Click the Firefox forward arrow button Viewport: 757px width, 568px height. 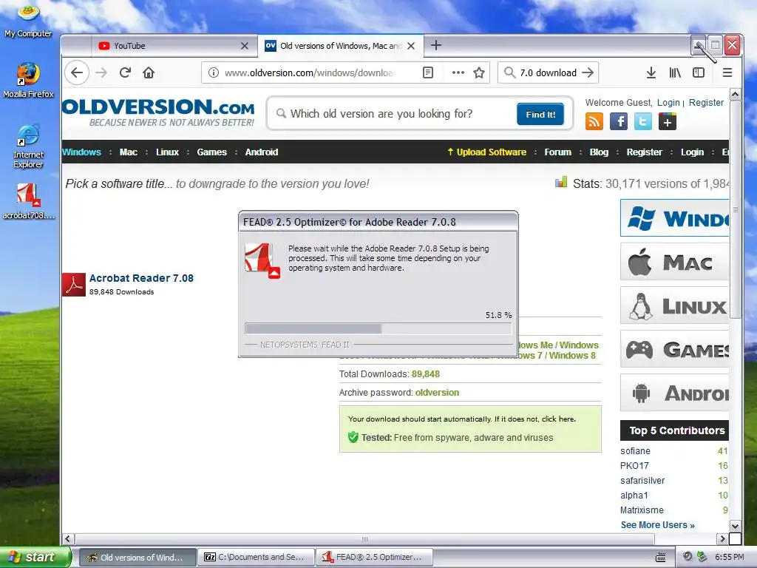pos(101,72)
